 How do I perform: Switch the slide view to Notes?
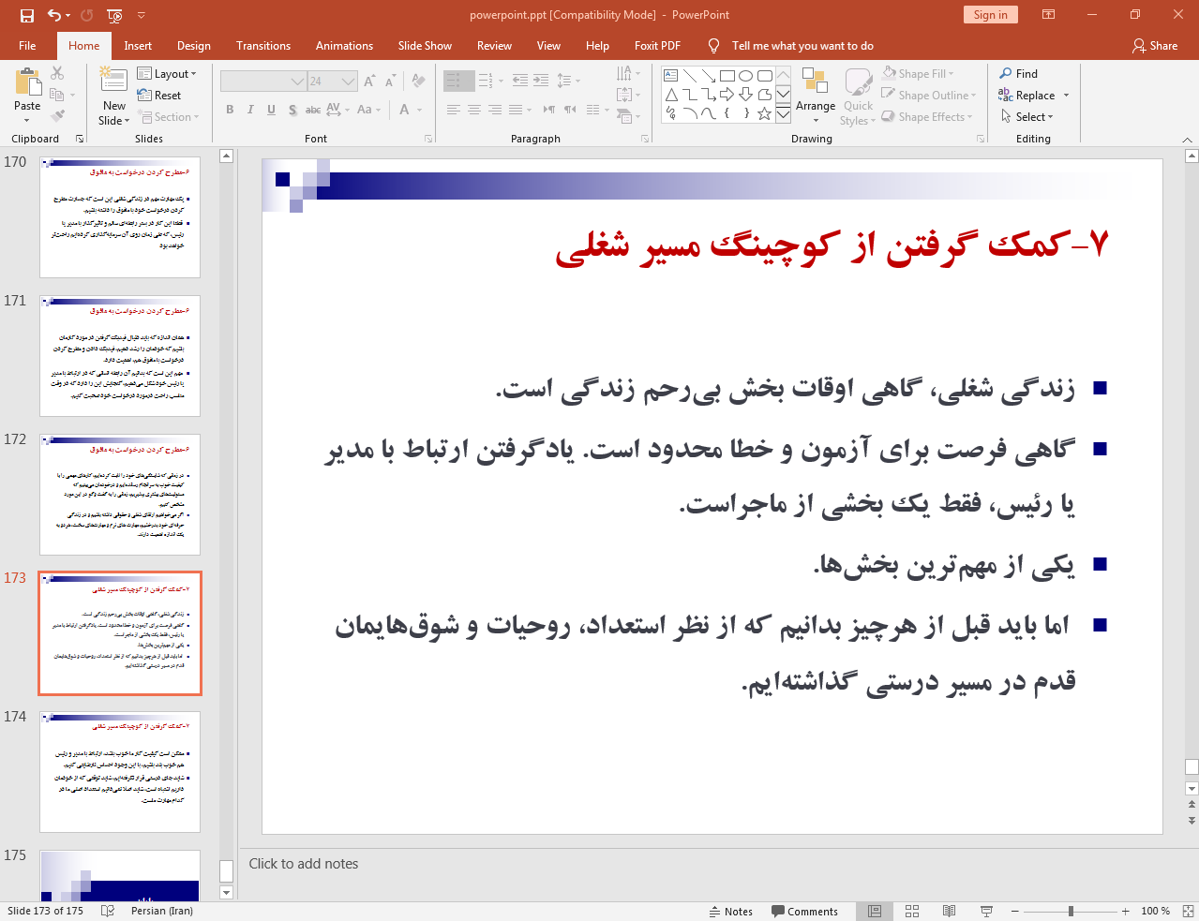(x=731, y=911)
